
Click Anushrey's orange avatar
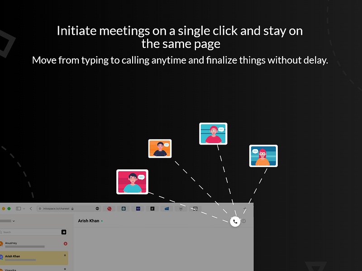point(1,243)
